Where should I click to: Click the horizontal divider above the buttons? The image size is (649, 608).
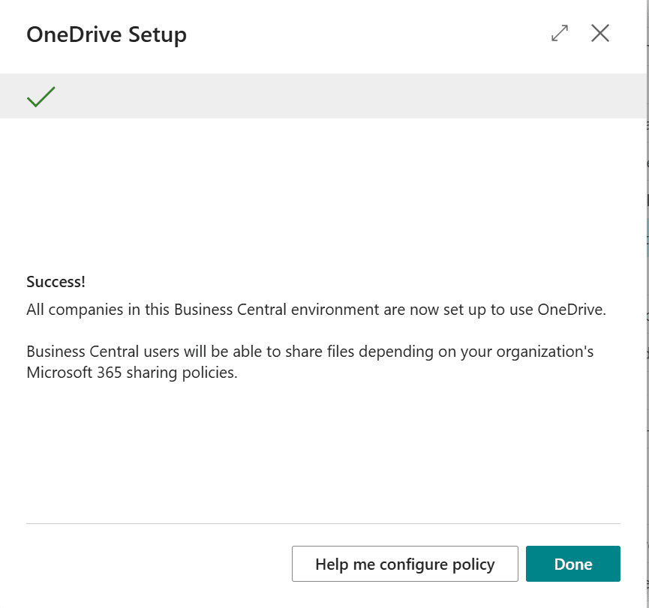323,523
